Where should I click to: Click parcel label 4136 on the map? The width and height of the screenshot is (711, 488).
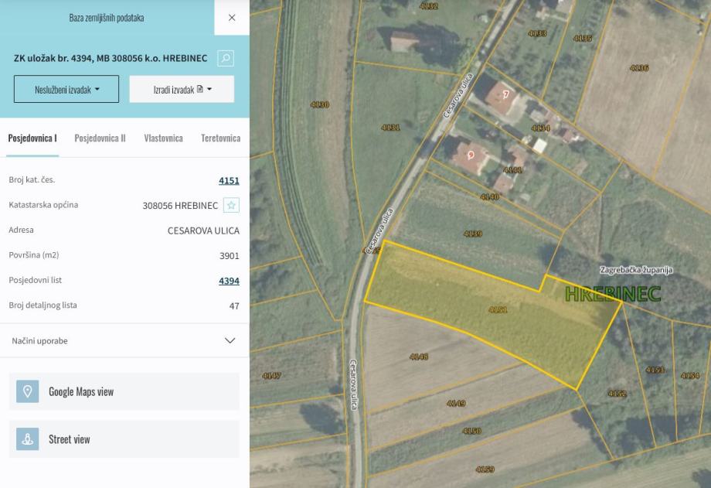[639, 68]
